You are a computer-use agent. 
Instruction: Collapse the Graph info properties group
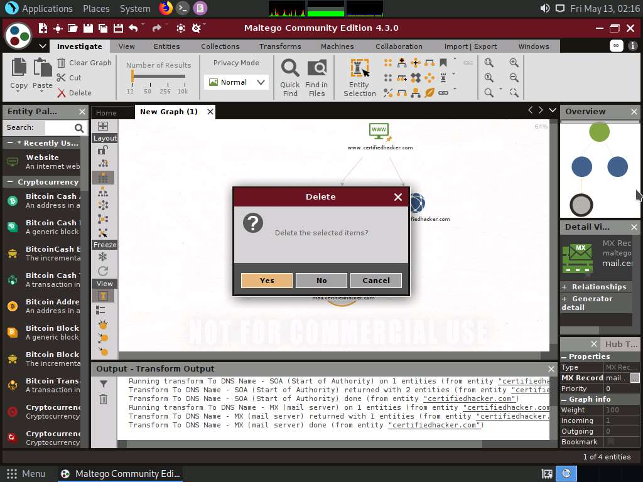[x=565, y=400]
